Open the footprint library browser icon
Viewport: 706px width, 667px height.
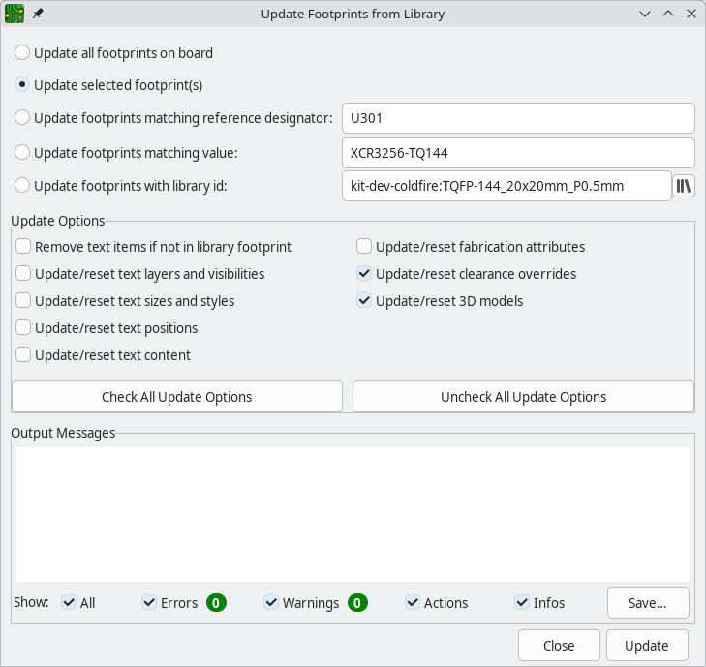(x=684, y=185)
